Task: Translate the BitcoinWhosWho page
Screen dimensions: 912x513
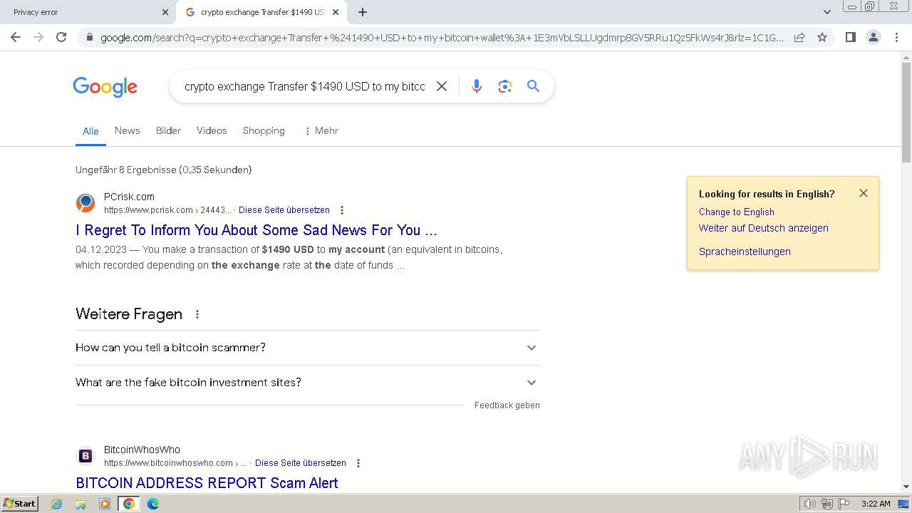Action: [301, 463]
